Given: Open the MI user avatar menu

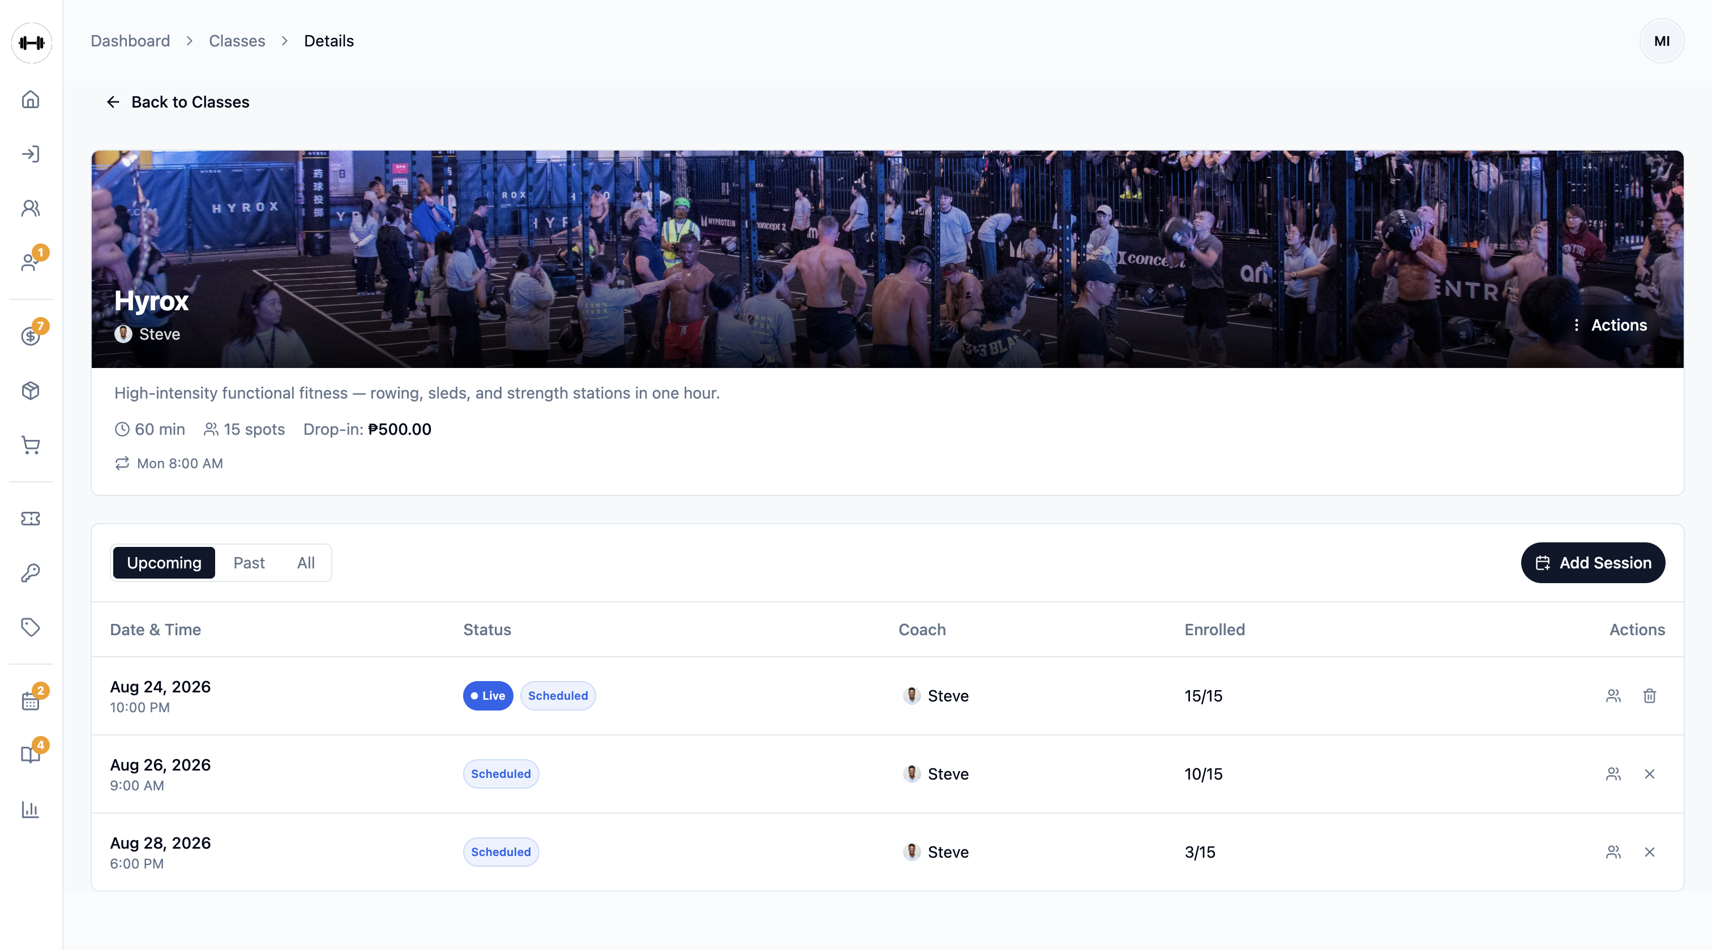Looking at the screenshot, I should click(x=1662, y=41).
